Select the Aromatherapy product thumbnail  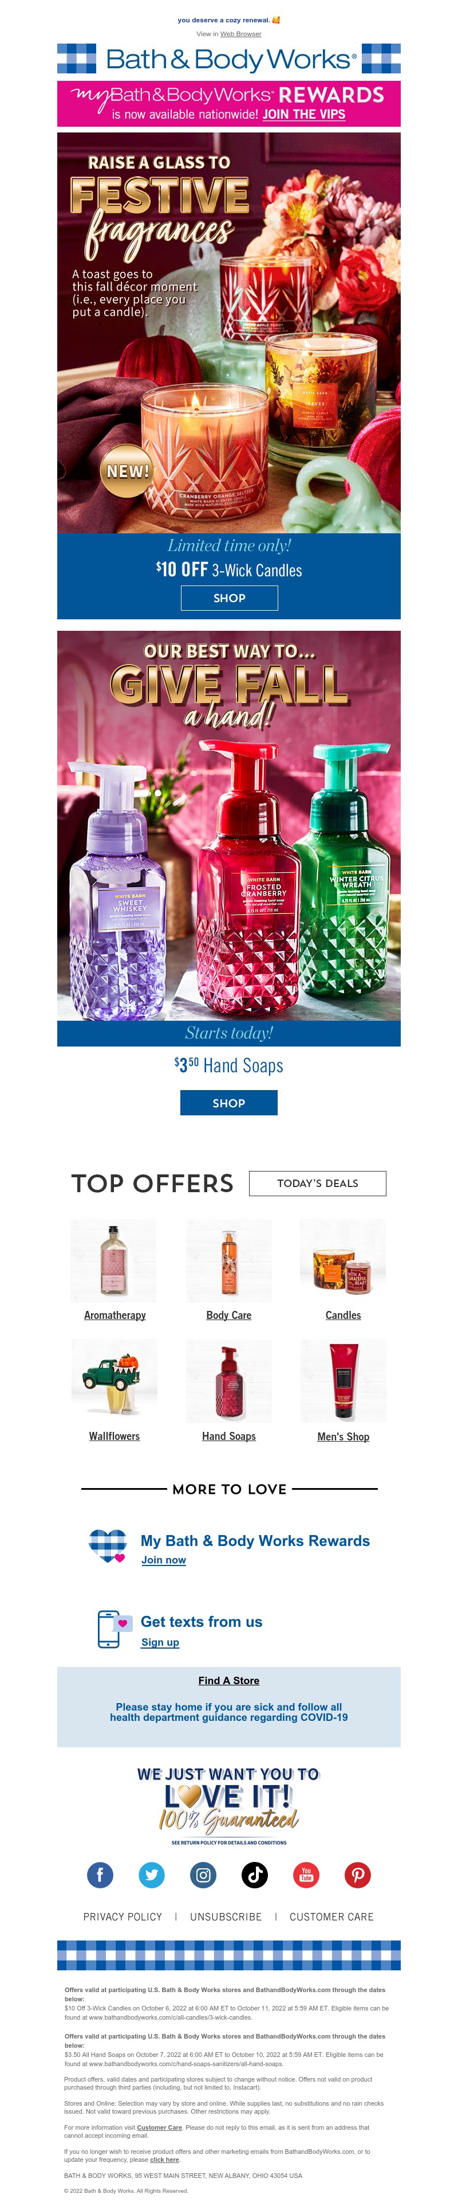[x=114, y=1261]
